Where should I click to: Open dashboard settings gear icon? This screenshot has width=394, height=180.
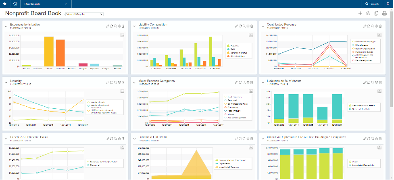click(x=368, y=14)
